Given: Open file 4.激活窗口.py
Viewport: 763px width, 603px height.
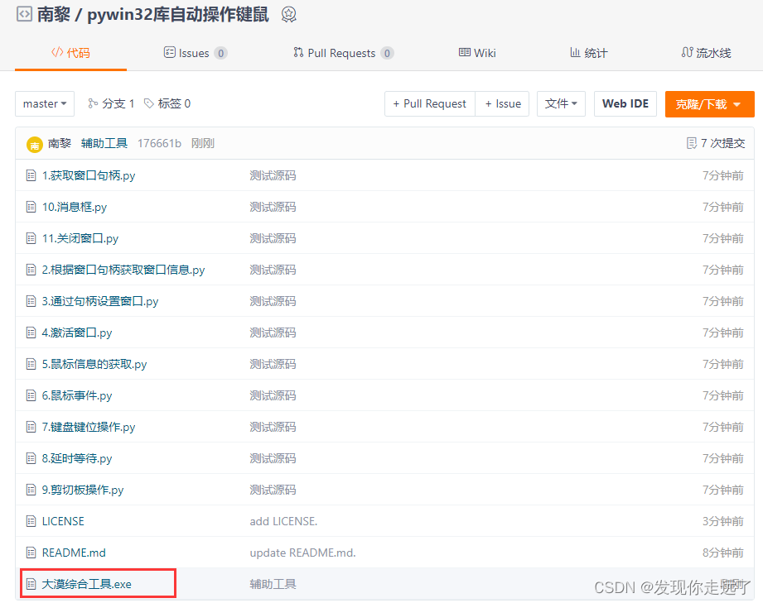Looking at the screenshot, I should pos(77,333).
